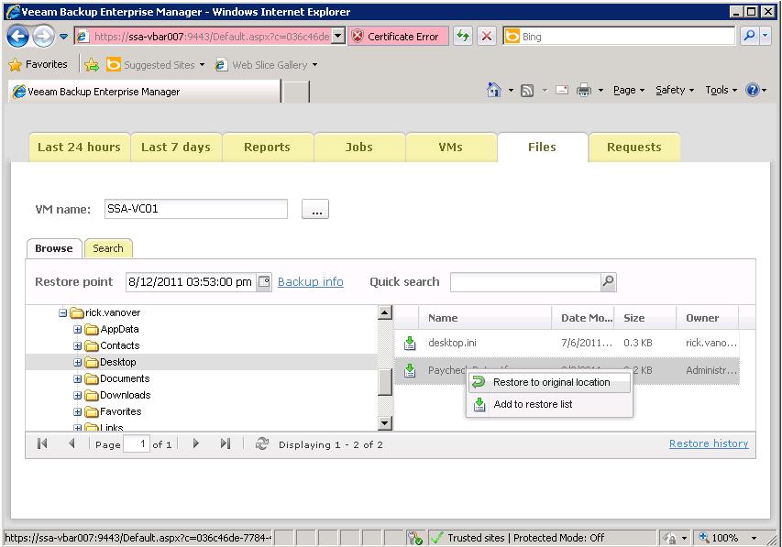
Task: Expand the Documents folder
Action: pos(77,379)
